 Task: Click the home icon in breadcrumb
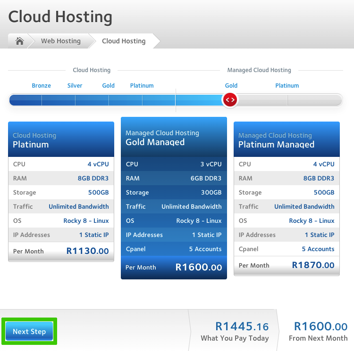[x=19, y=41]
